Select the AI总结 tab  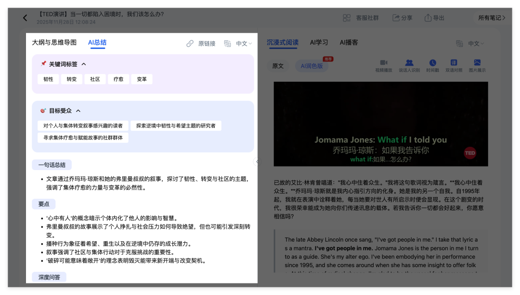97,42
